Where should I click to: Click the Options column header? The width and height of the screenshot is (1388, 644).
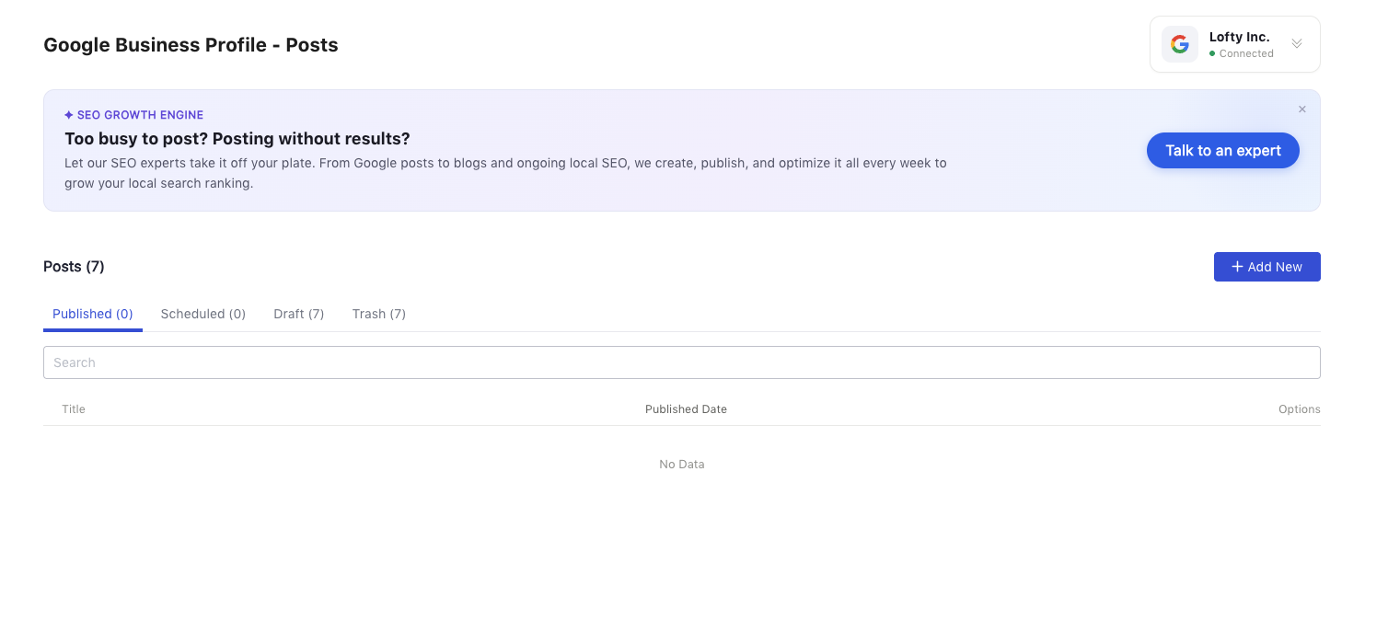[1300, 409]
